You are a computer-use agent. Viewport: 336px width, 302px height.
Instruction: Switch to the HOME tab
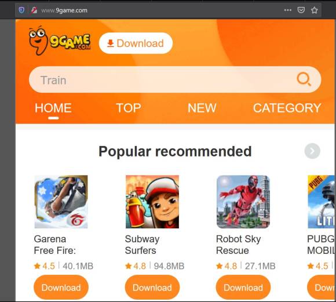[53, 108]
